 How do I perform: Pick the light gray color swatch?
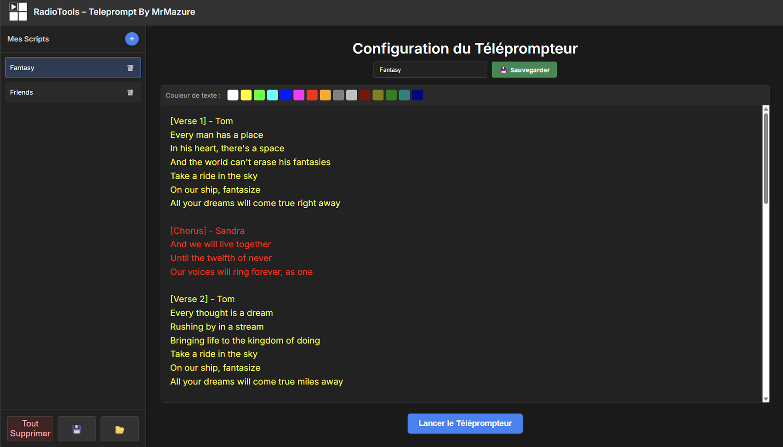(x=352, y=95)
